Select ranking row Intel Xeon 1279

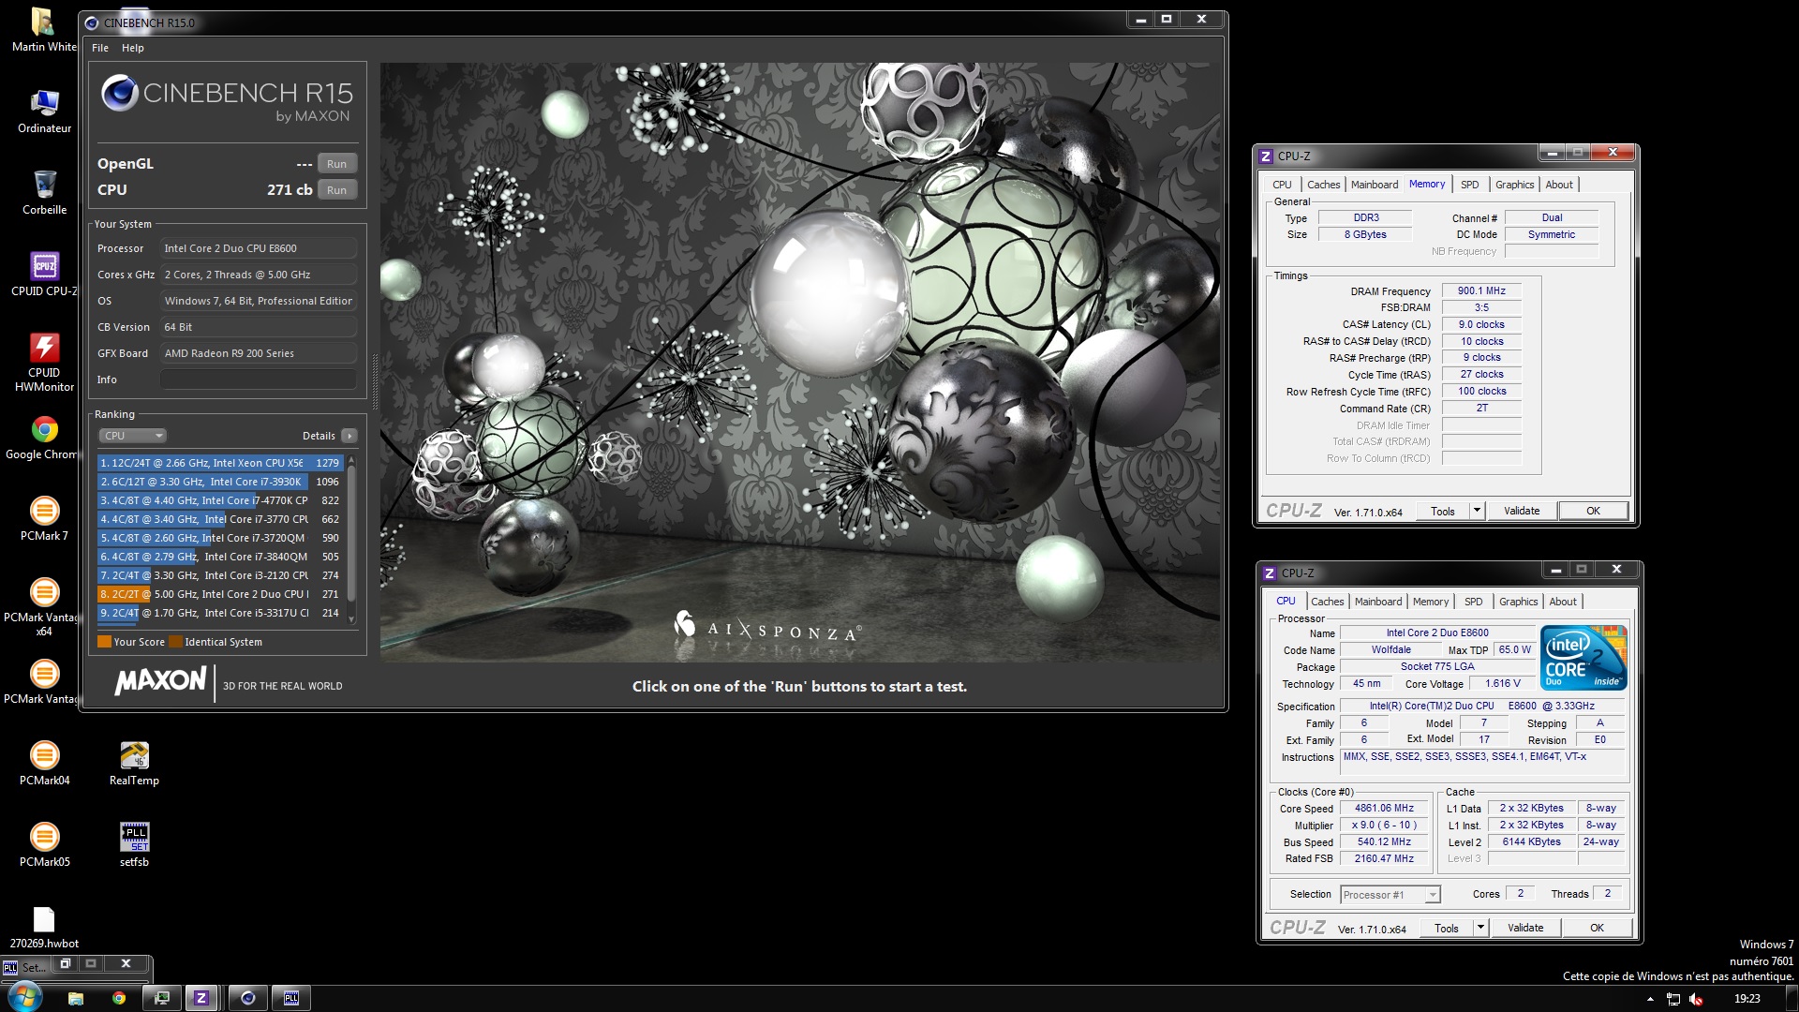pyautogui.click(x=220, y=463)
